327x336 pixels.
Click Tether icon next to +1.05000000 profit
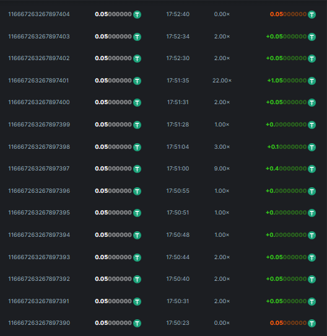tap(312, 81)
